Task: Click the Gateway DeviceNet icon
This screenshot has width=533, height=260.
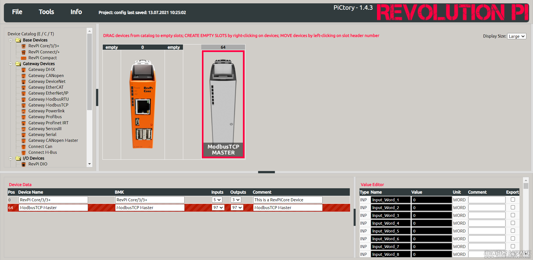Action: coord(24,81)
